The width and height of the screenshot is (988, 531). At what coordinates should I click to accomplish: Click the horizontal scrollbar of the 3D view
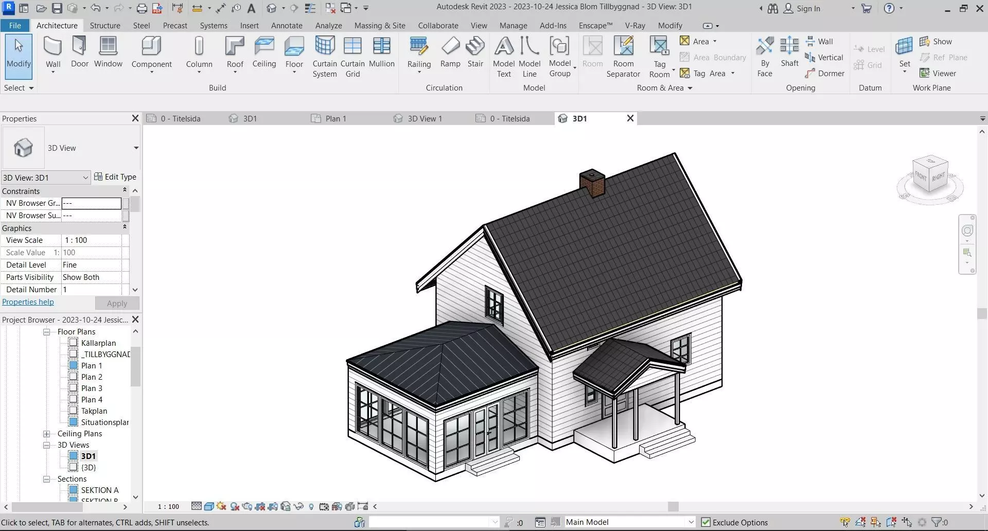[x=673, y=507]
